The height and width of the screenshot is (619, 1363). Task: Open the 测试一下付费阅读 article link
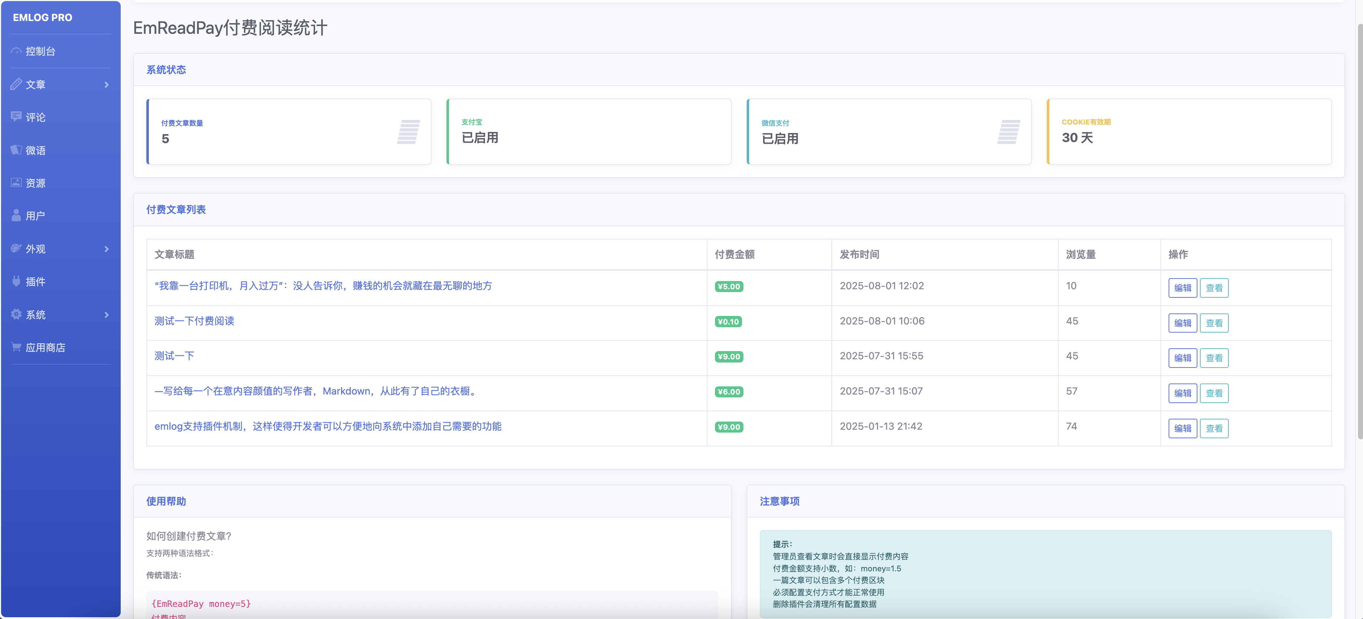pos(194,321)
